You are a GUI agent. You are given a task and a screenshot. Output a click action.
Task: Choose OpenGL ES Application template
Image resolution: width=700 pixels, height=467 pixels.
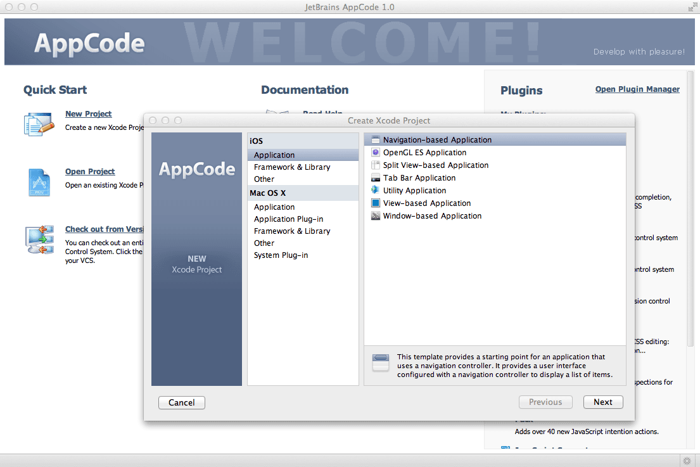(495, 152)
